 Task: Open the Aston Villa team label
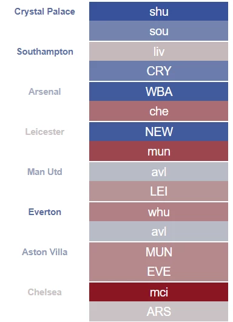[44, 252]
